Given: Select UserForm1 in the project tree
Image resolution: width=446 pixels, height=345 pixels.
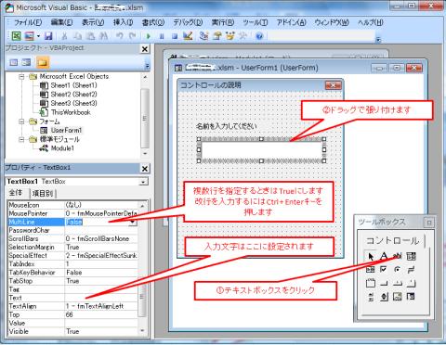Looking at the screenshot, I should coord(66,130).
